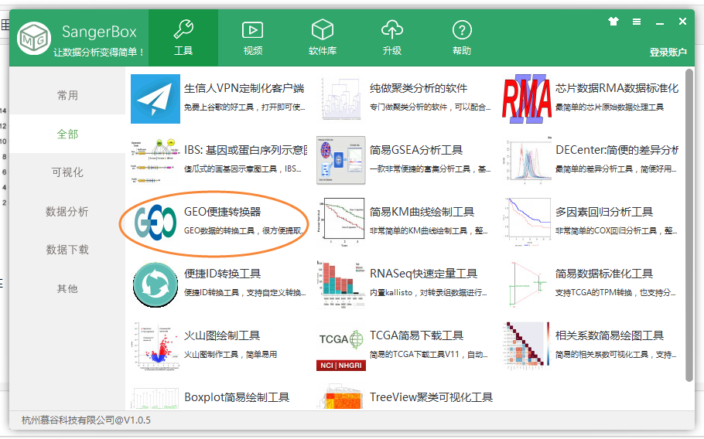This screenshot has height=439, width=704.
Task: Click the TCGA download tool logo
Action: (341, 346)
